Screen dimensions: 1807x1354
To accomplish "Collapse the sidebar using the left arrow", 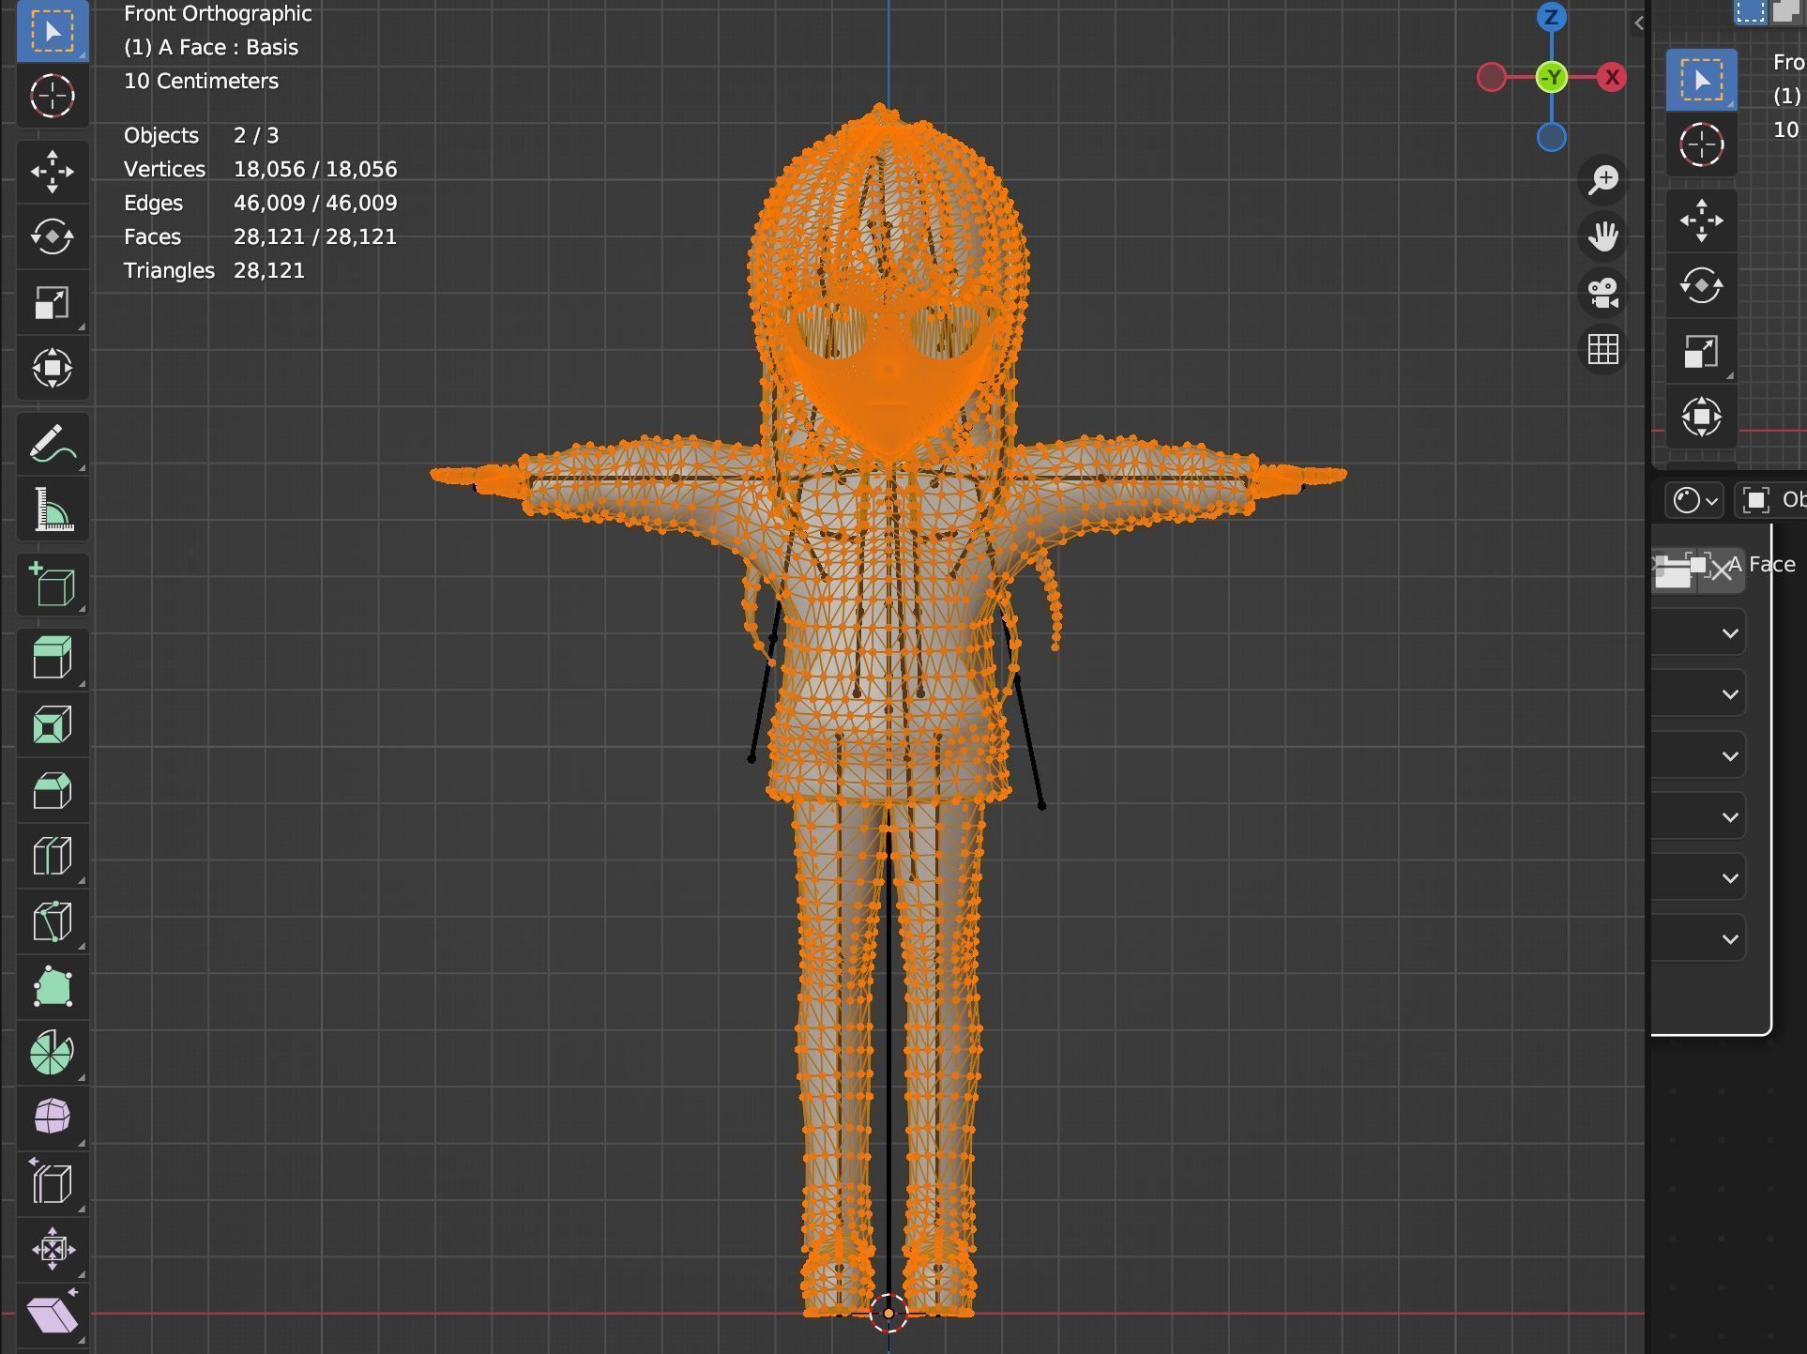I will [x=1637, y=23].
